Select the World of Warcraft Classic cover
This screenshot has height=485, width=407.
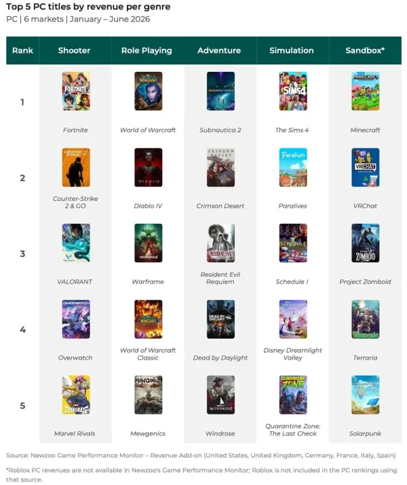click(148, 319)
